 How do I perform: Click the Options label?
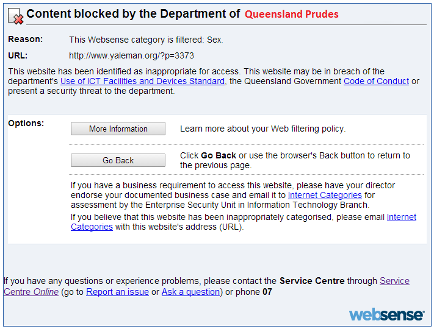point(26,123)
